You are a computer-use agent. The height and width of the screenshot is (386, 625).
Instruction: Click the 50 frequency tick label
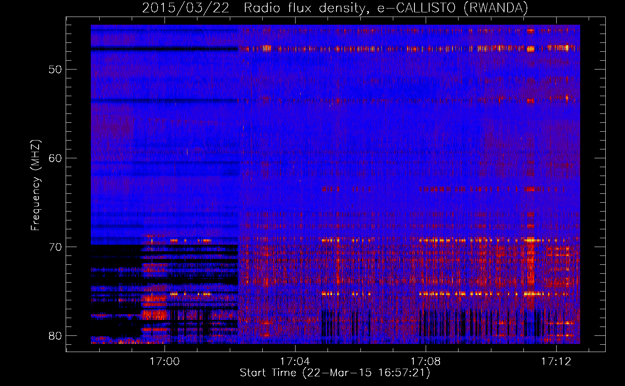[55, 69]
